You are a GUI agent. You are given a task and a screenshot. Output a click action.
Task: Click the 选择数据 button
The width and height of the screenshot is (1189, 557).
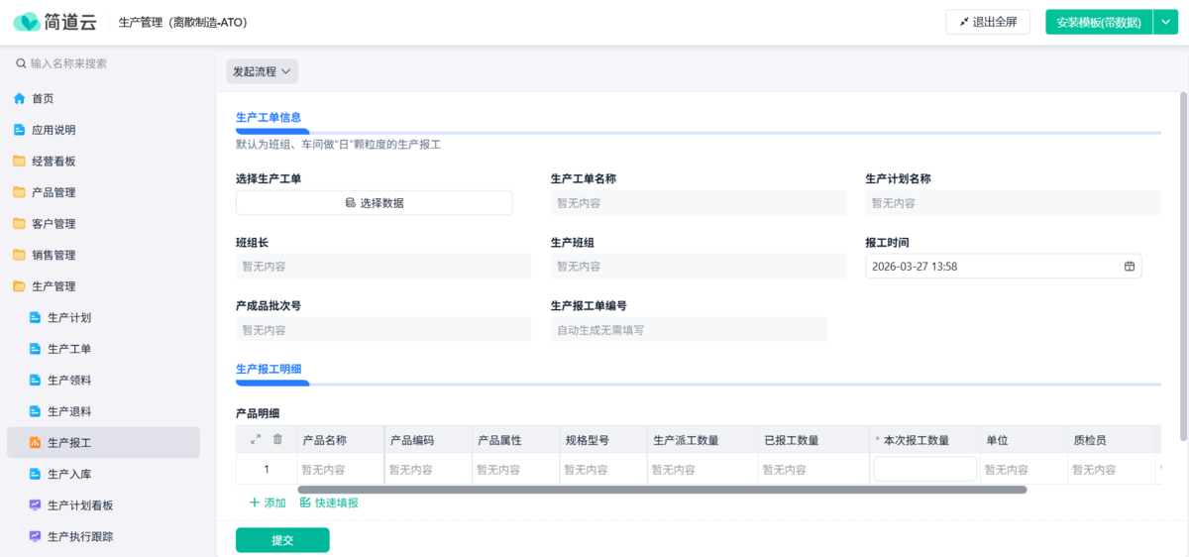click(375, 203)
